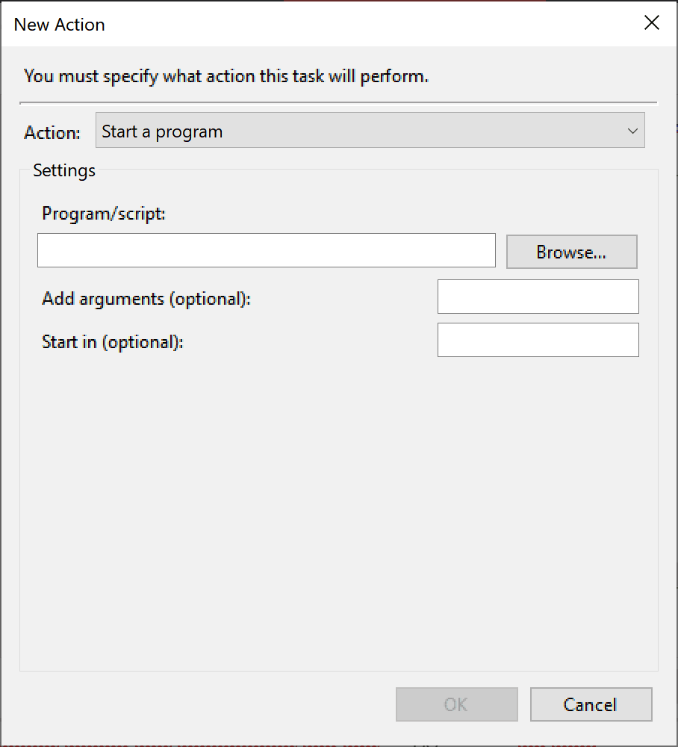Click the Settings group box heading
The height and width of the screenshot is (747, 678).
tap(64, 170)
